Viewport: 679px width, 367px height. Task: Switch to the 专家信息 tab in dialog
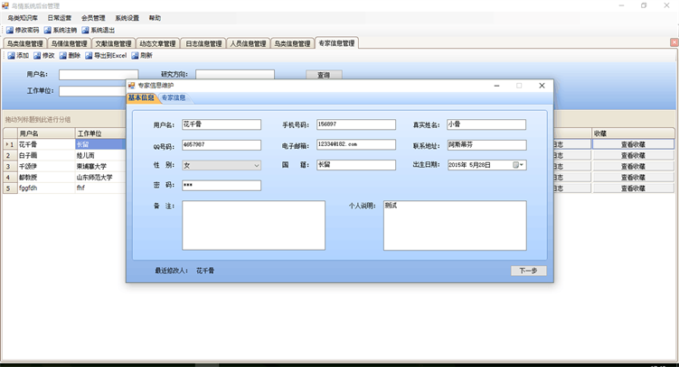174,97
